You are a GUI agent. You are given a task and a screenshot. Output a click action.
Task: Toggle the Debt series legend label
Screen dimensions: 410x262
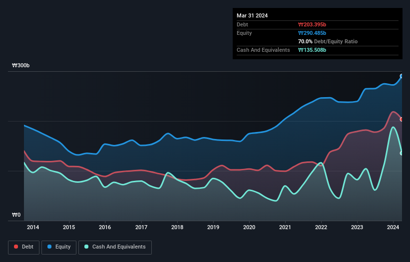28,247
